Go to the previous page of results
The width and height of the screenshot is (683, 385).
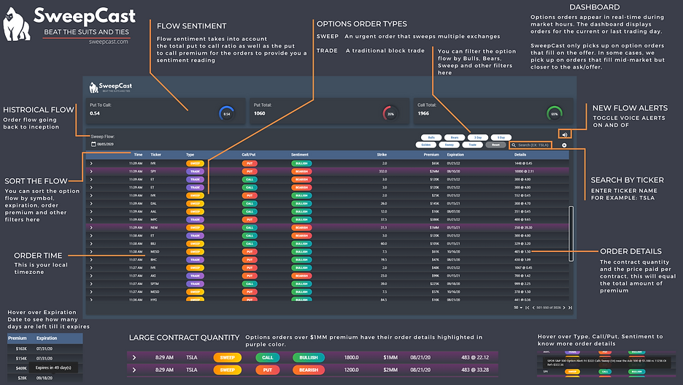click(x=533, y=308)
